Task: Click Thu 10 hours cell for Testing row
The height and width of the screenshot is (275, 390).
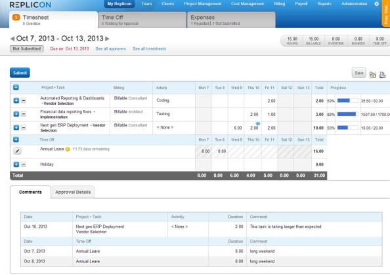Action: tap(253, 114)
